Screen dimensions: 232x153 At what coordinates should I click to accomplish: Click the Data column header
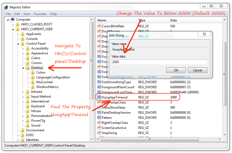click(173, 20)
